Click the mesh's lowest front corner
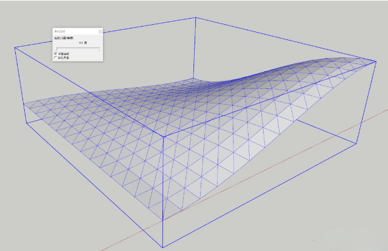 [x=164, y=219]
